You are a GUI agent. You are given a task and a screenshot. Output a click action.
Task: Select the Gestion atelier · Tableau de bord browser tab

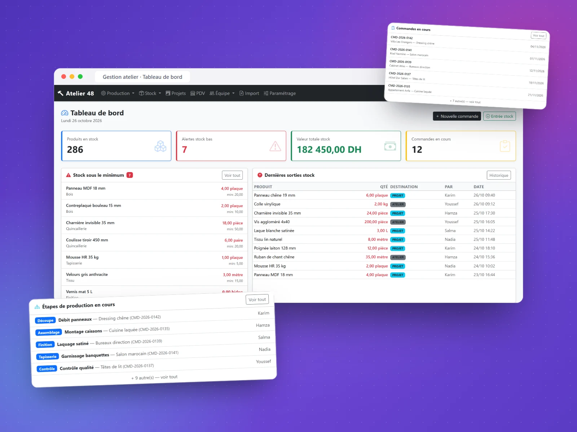tap(142, 77)
